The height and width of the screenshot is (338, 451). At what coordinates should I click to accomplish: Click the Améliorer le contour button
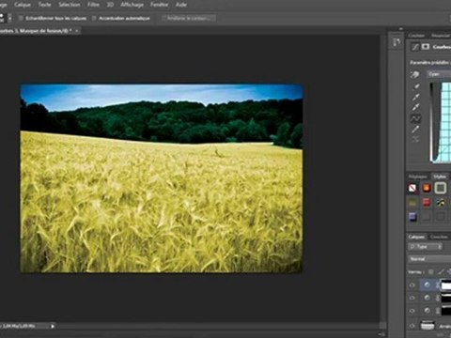189,18
